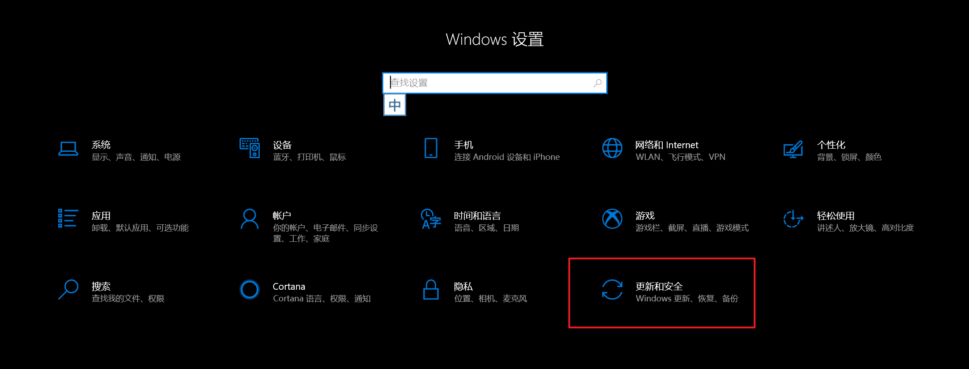Image resolution: width=969 pixels, height=369 pixels.
Task: Open the 搜索 magnifier category icon
Action: pos(68,289)
